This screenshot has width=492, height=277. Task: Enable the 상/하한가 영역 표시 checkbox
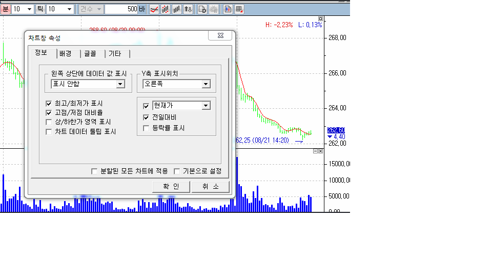pos(49,122)
